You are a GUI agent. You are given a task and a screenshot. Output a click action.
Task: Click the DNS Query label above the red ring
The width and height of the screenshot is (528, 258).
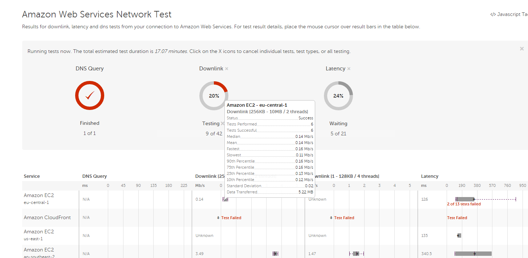pyautogui.click(x=90, y=69)
